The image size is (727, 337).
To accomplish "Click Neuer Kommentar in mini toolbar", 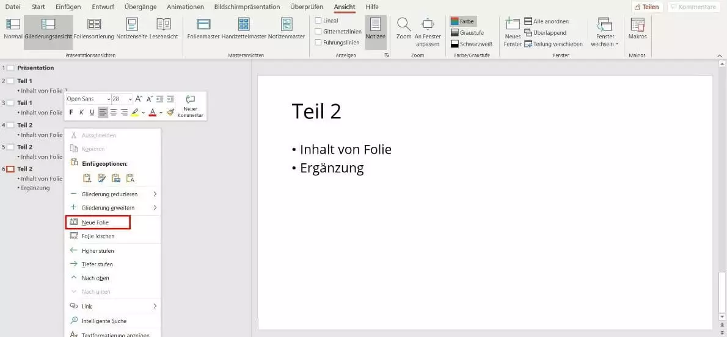I will (x=190, y=106).
